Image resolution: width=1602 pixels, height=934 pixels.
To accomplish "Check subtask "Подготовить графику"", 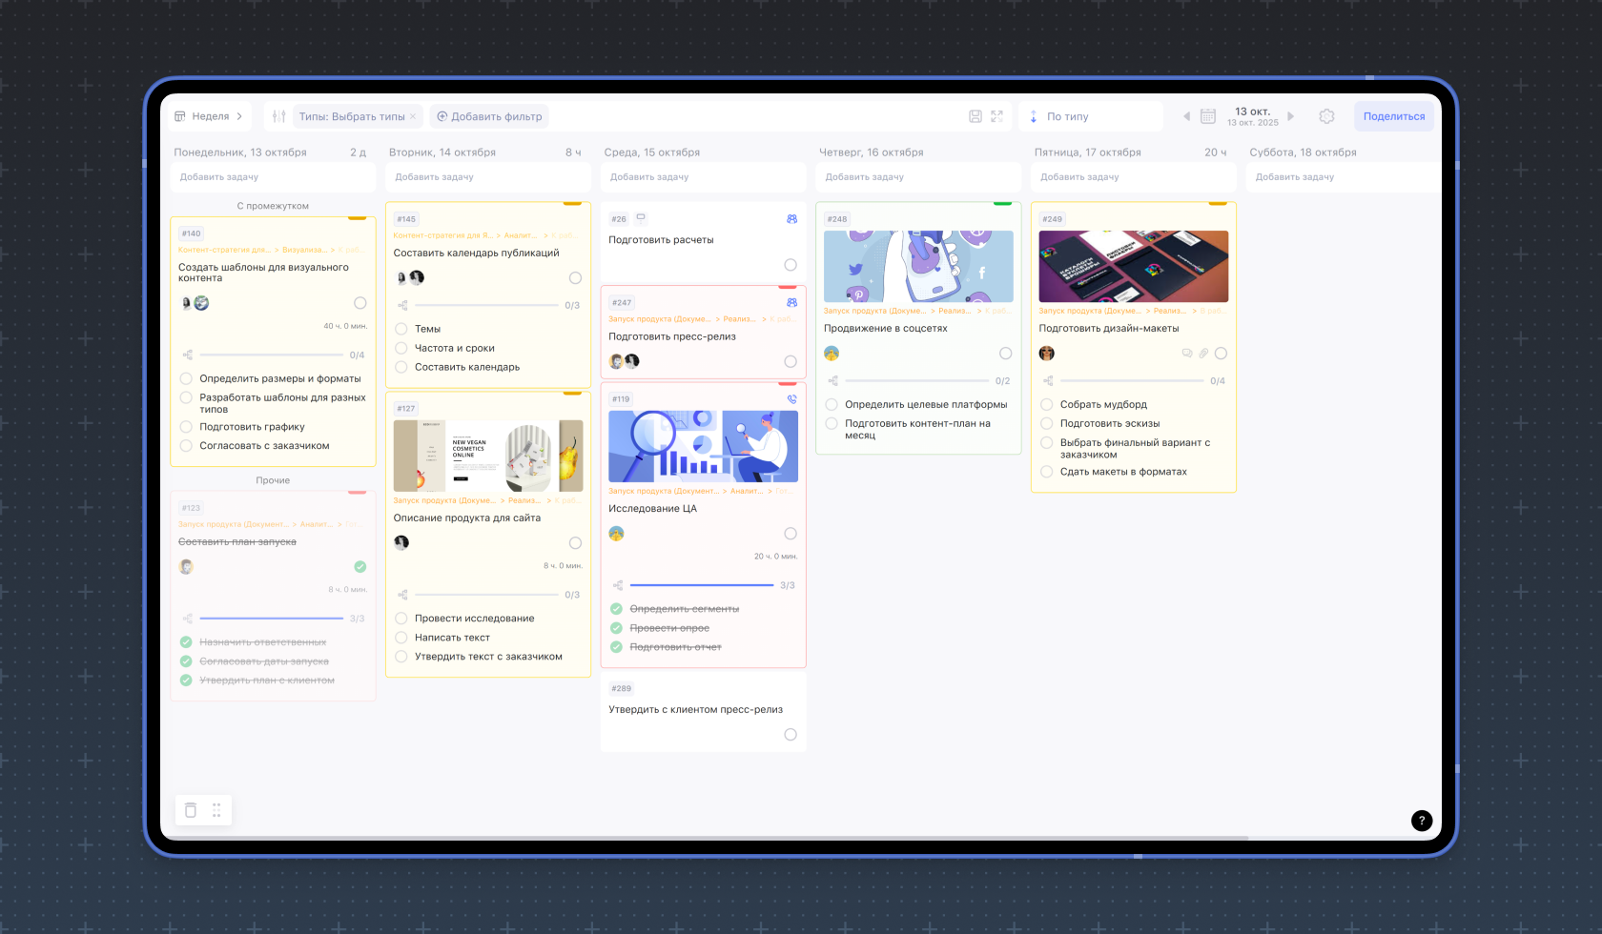I will (187, 427).
